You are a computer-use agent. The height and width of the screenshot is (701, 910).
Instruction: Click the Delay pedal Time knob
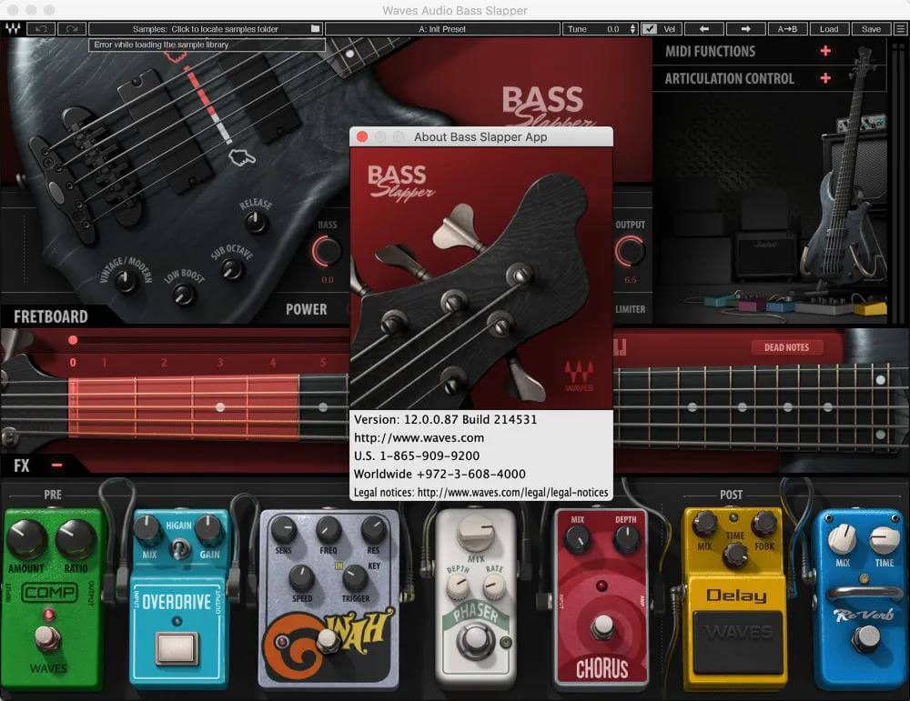[x=734, y=555]
